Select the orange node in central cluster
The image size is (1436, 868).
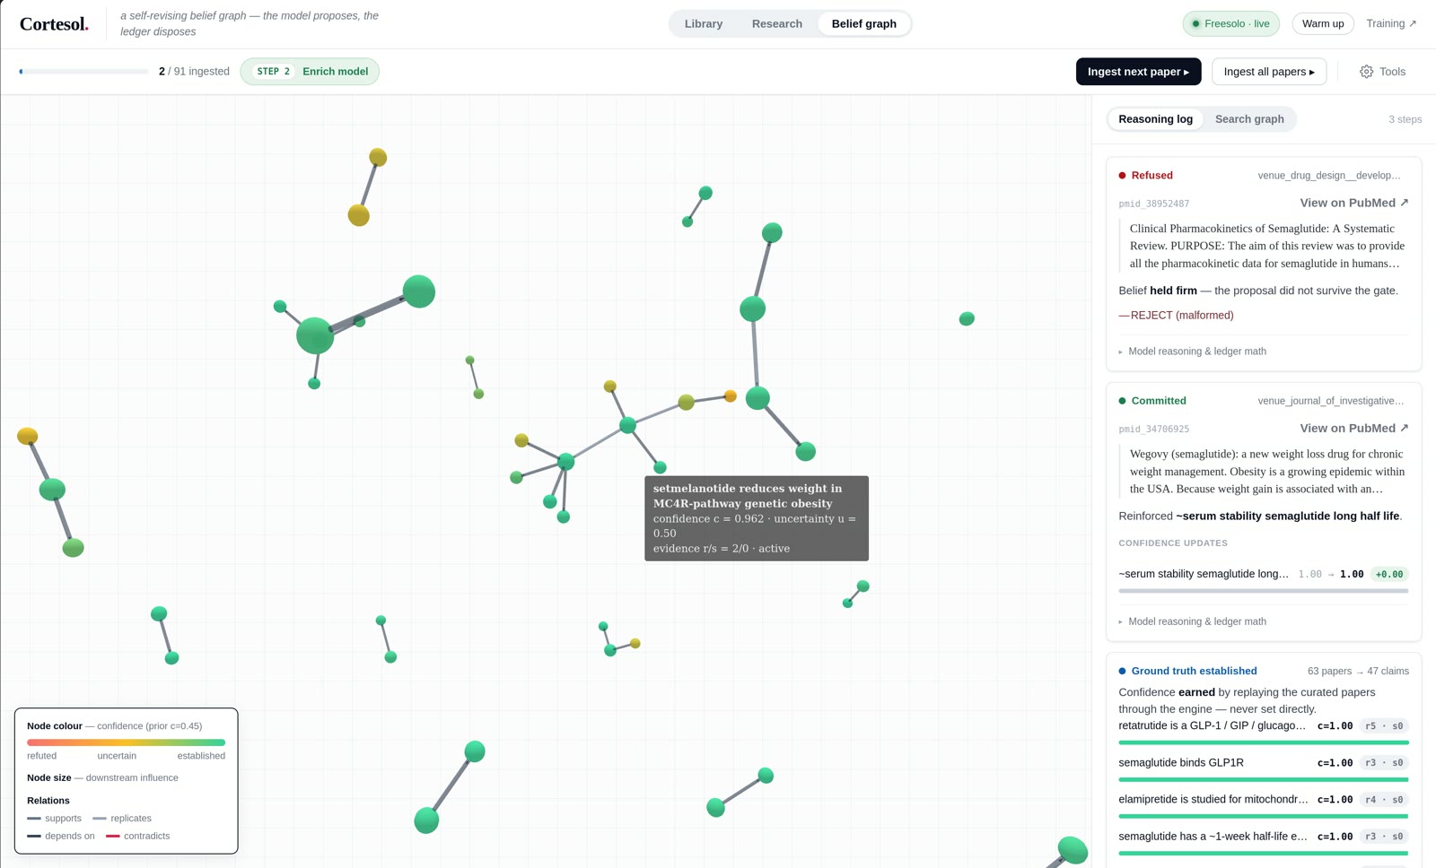731,395
